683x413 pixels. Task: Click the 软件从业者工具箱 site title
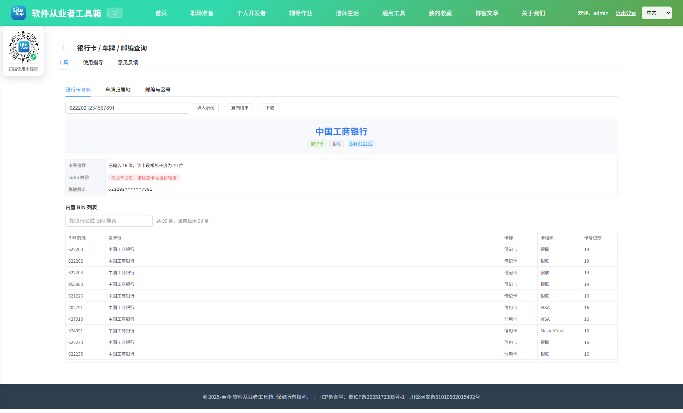point(67,13)
